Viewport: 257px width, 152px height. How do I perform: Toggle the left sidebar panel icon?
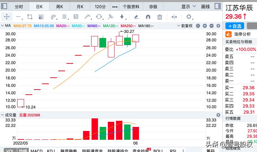click(4, 6)
